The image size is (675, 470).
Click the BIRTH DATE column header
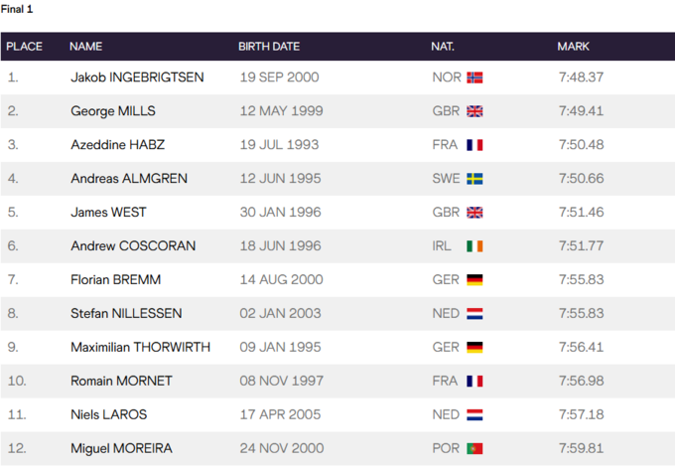point(269,47)
